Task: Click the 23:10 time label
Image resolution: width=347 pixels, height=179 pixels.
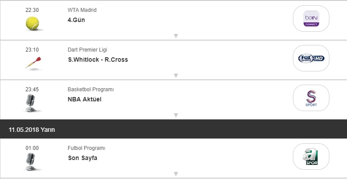Action: (32, 50)
